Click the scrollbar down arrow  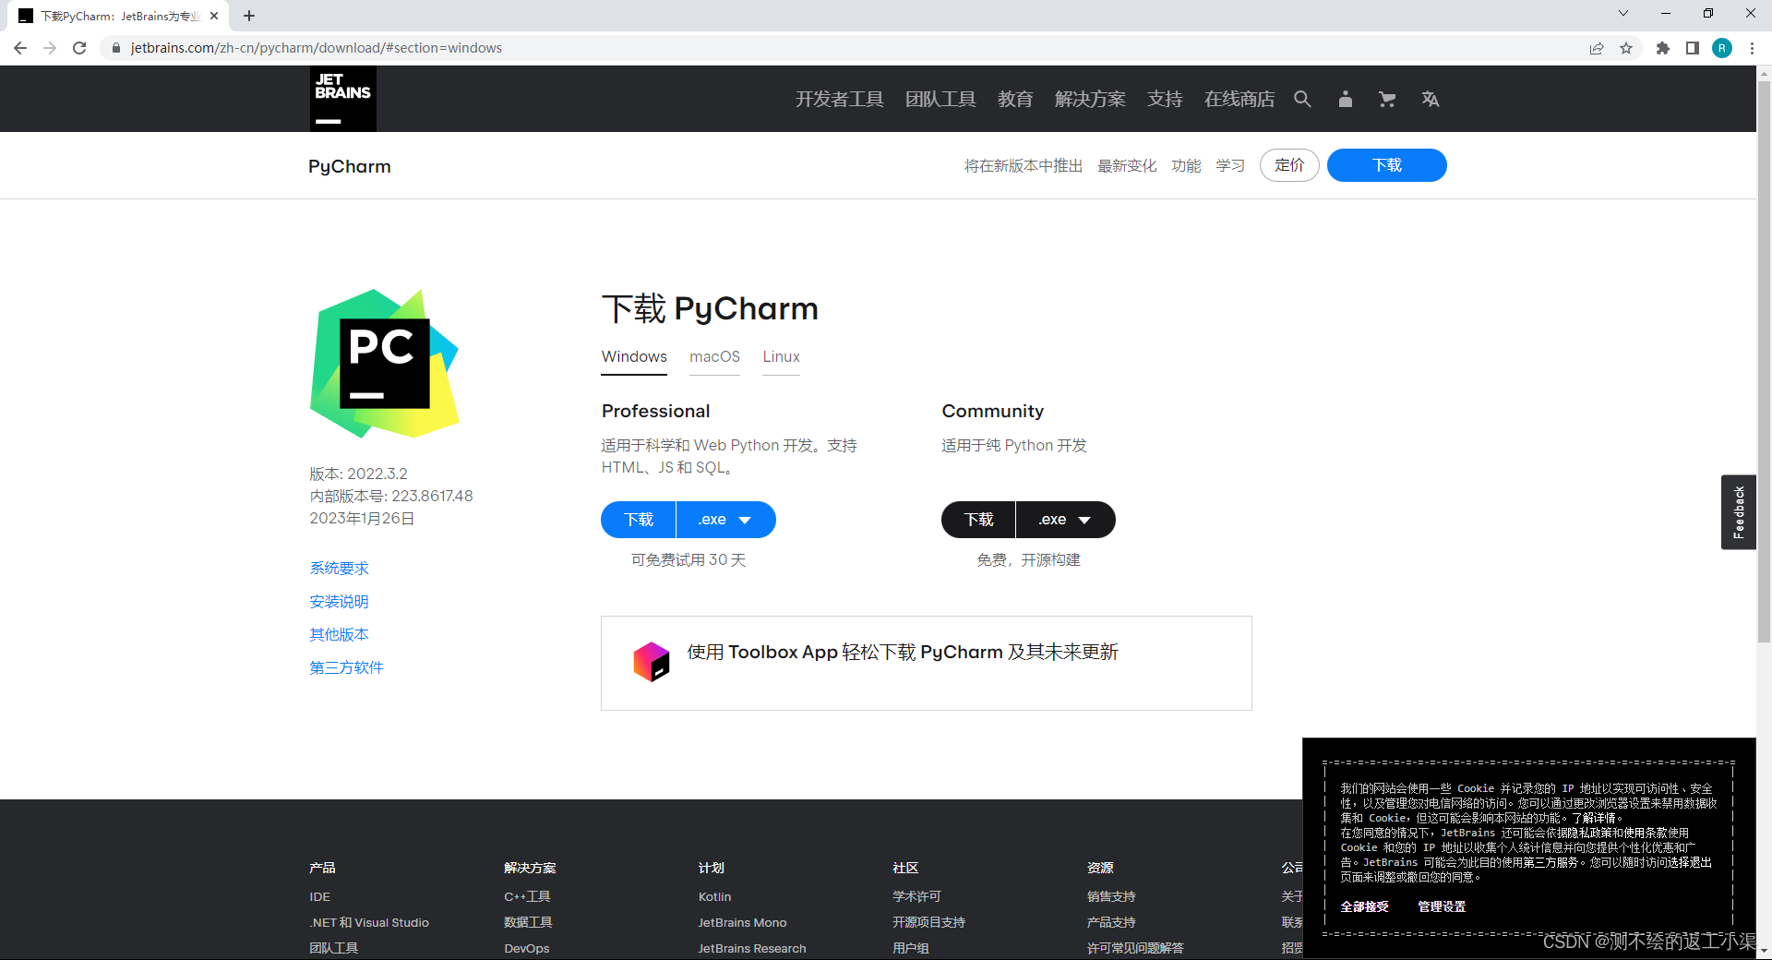(x=1764, y=951)
